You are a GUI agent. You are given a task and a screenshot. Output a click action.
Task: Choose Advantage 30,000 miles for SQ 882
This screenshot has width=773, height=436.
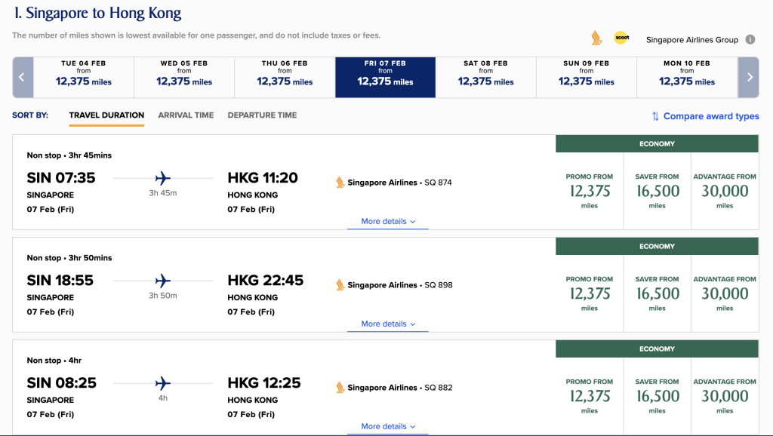[x=725, y=396]
